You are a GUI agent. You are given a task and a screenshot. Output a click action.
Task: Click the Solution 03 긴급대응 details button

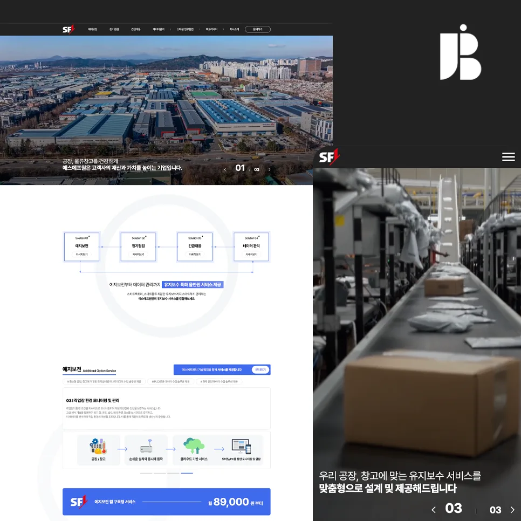pyautogui.click(x=195, y=254)
